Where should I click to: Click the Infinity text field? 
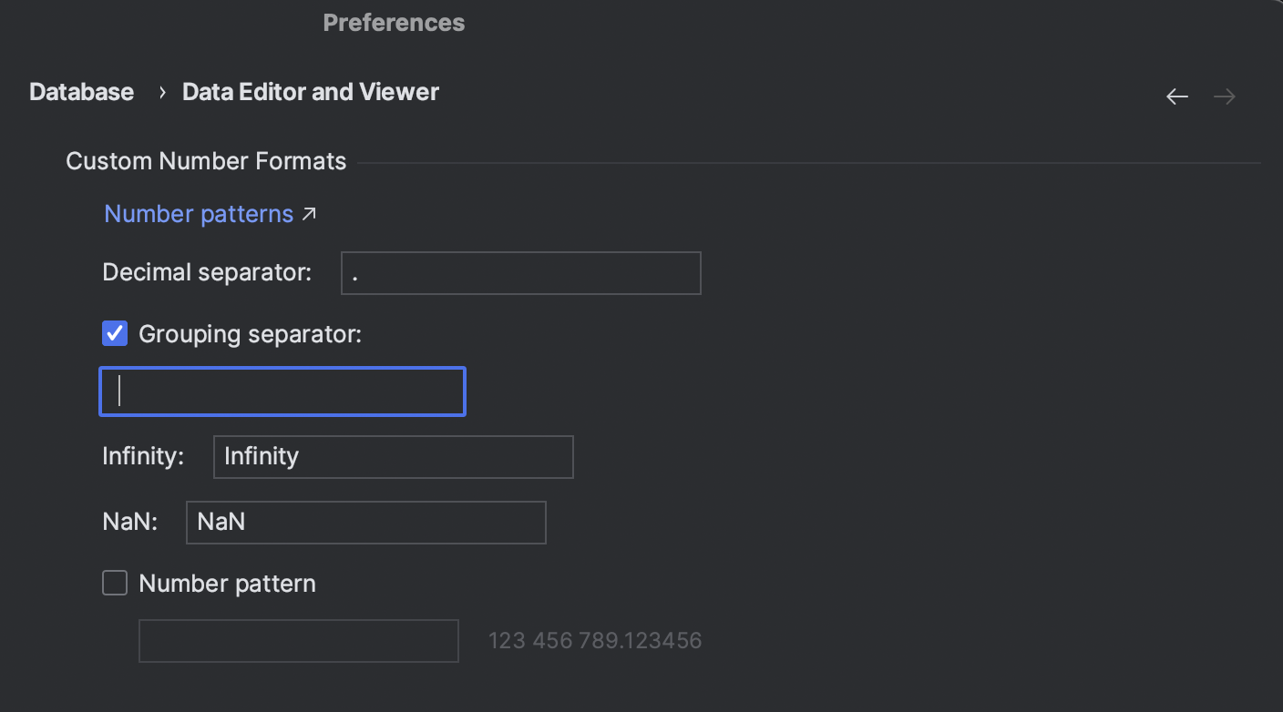393,456
